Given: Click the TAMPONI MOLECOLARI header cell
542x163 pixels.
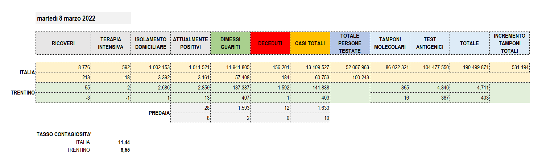Looking at the screenshot, I should point(390,43).
